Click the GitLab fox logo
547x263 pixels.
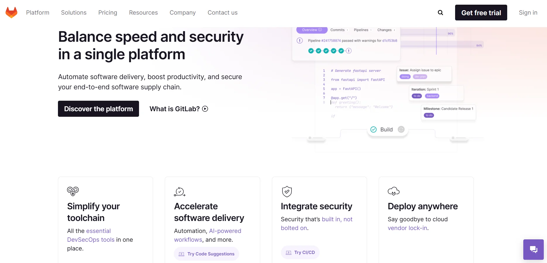[x=11, y=13]
